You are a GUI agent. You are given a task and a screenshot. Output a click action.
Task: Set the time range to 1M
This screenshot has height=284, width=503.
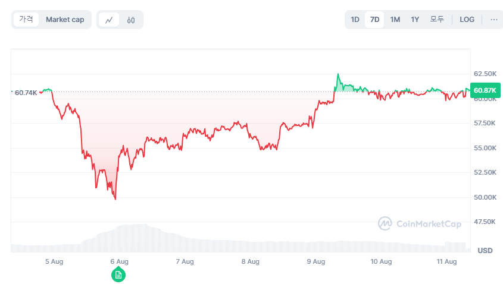(395, 20)
